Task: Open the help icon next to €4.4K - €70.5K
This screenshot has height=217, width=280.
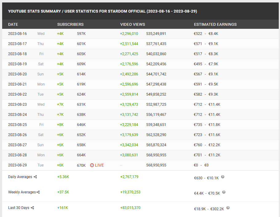Action: [224, 192]
